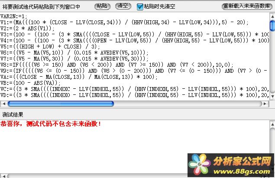Click the code line starting with V9:=(IF
Screen dimensions: 275x178
pos(134,71)
